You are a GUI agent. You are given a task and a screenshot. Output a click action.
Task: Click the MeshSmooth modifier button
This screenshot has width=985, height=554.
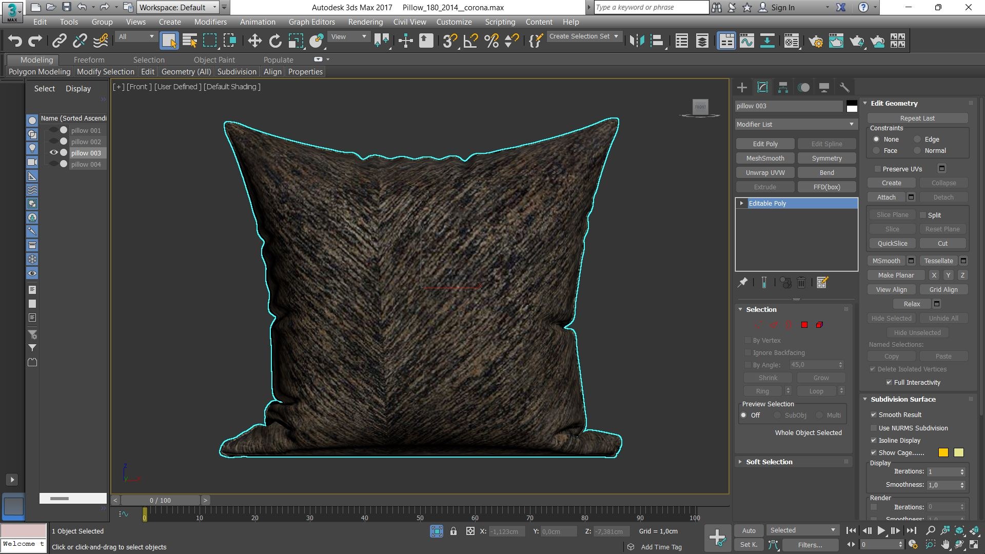pos(765,159)
